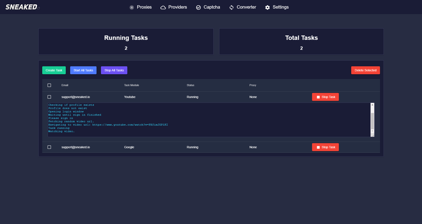422x224 pixels.
Task: Click the Converter sync arrows icon
Action: (231, 7)
